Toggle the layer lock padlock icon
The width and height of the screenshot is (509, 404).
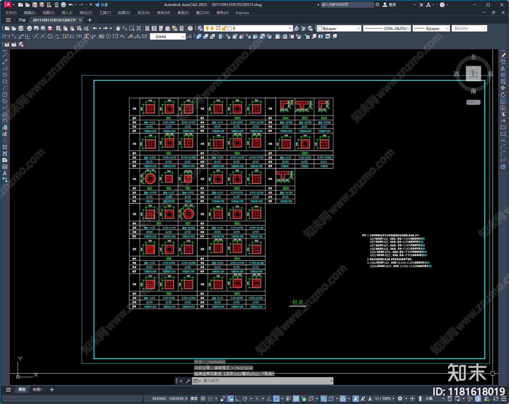point(224,28)
